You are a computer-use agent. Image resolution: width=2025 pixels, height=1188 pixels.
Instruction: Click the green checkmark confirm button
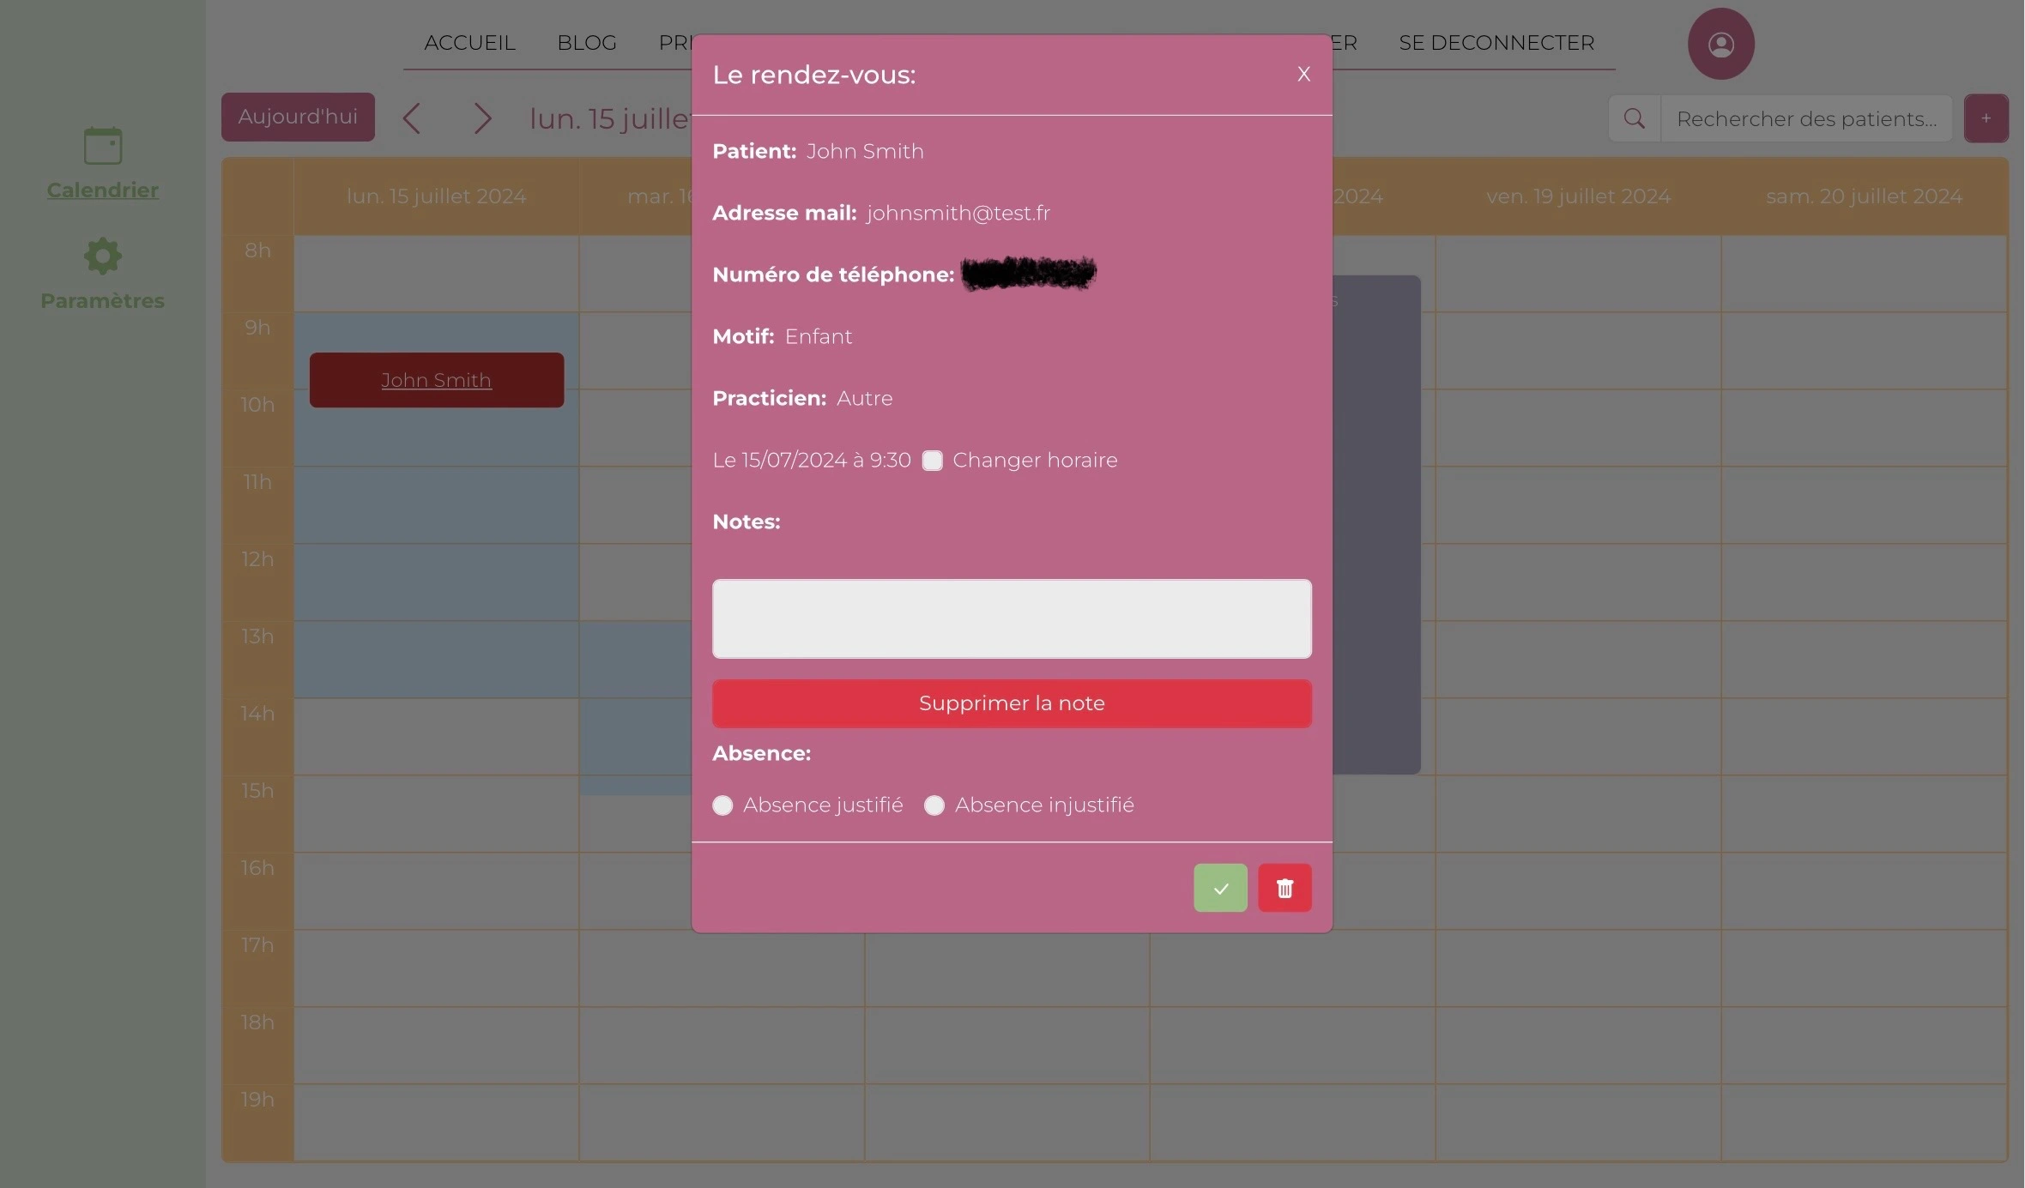(x=1219, y=888)
